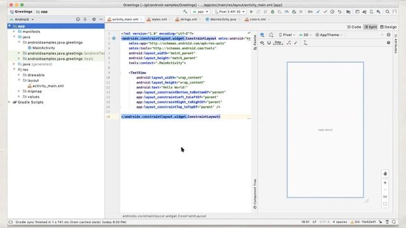Screen dimensions: 406x228
Task: Click the guidelines icon in design toolbar
Action: pyautogui.click(x=305, y=42)
